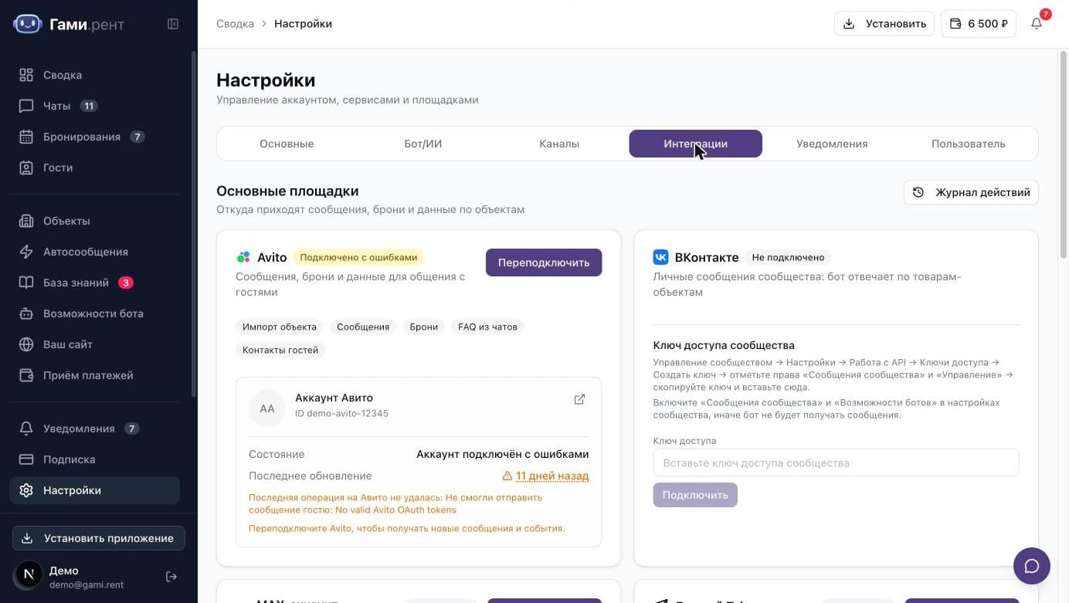This screenshot has height=603, width=1069.
Task: Open Чаты in the sidebar
Action: pyautogui.click(x=94, y=106)
